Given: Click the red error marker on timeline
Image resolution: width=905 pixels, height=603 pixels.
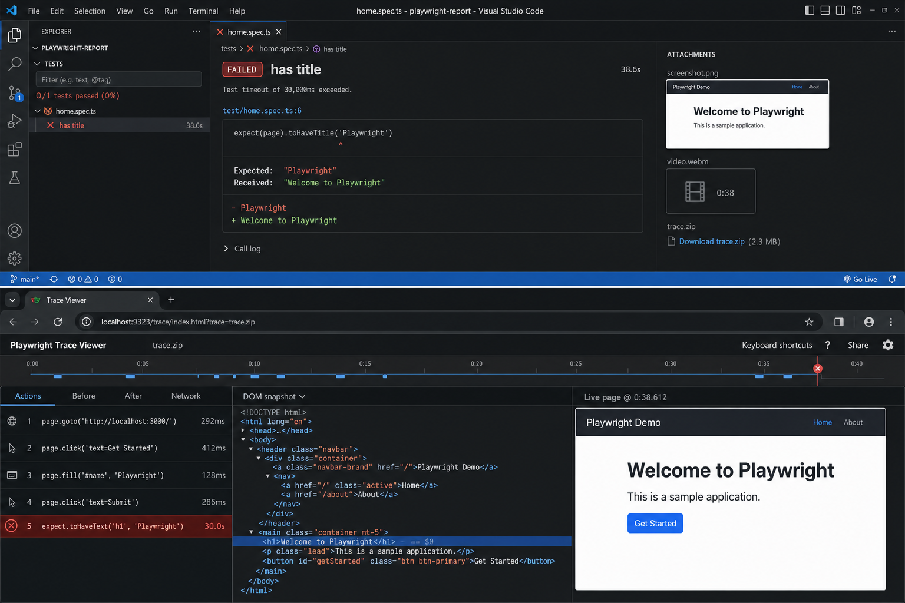Looking at the screenshot, I should [x=818, y=369].
